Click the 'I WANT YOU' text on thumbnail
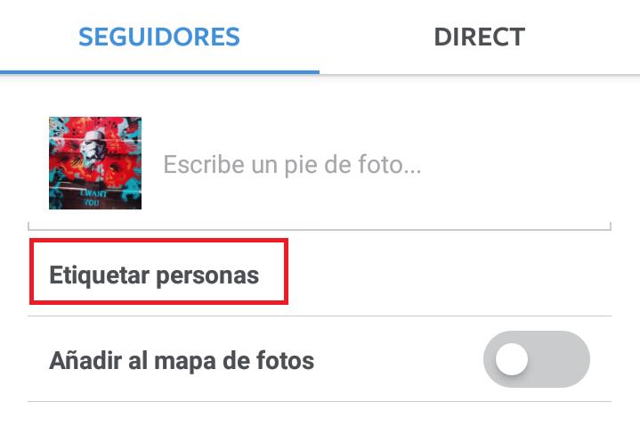Viewport: 640px width, 443px height. click(x=93, y=198)
